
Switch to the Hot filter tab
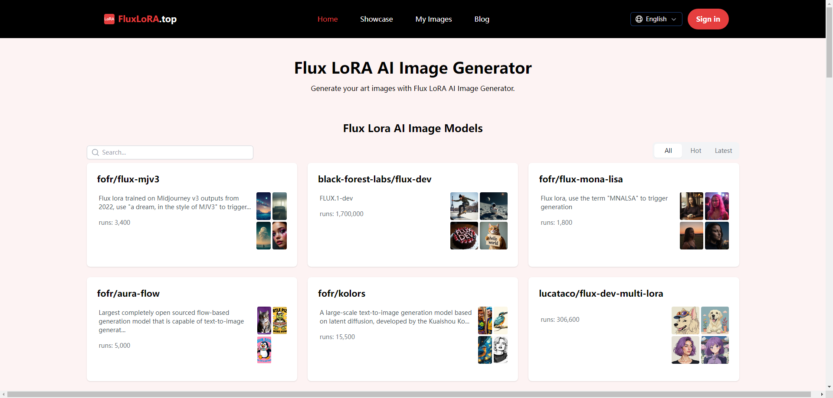click(x=696, y=151)
